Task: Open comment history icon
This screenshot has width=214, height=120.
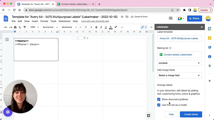Action: [x=171, y=18]
